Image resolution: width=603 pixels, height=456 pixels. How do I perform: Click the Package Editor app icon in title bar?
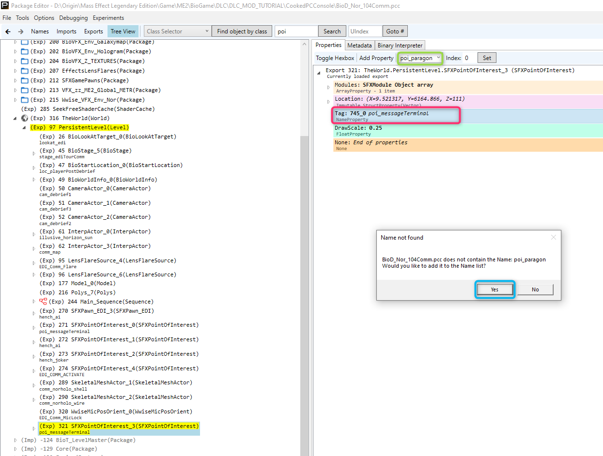pyautogui.click(x=5, y=5)
